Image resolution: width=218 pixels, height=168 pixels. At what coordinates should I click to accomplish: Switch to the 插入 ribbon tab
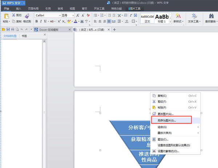tap(19, 9)
